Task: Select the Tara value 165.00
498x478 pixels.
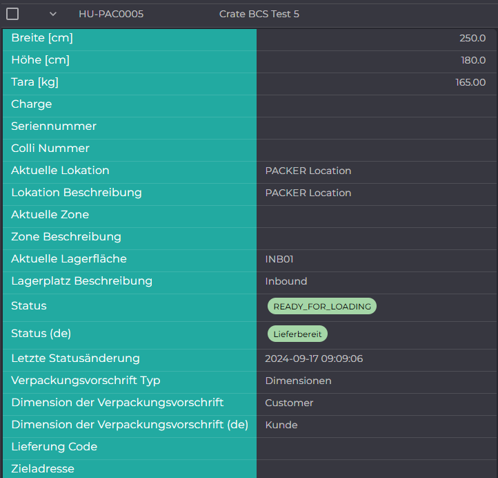Action: click(x=470, y=82)
